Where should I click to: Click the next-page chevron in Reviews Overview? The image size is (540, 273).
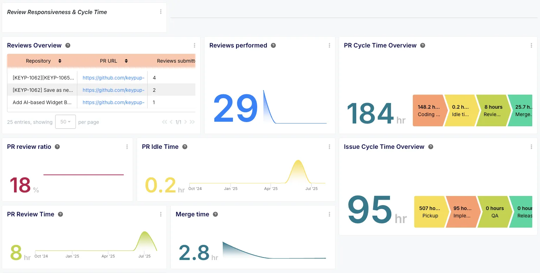pos(186,122)
